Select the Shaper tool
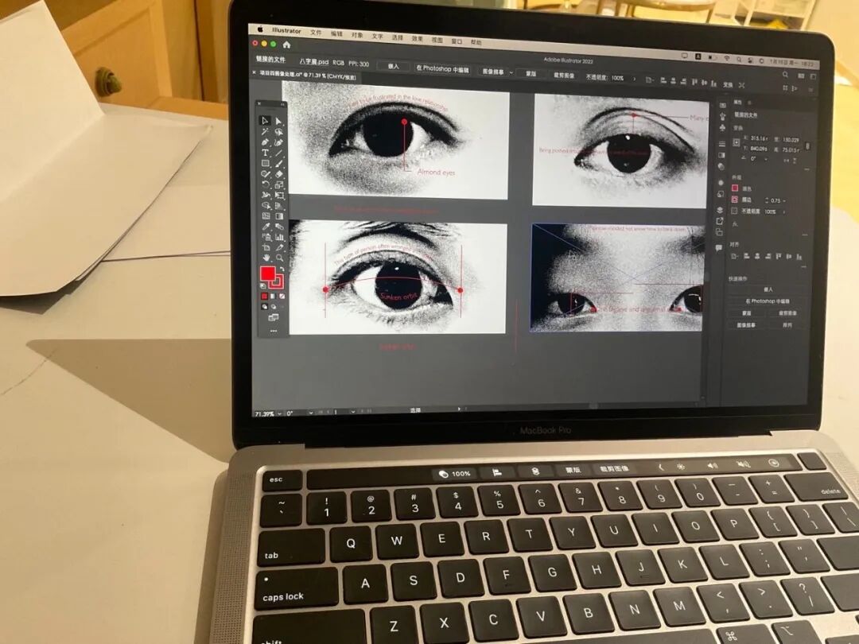This screenshot has height=644, width=859. (x=265, y=173)
